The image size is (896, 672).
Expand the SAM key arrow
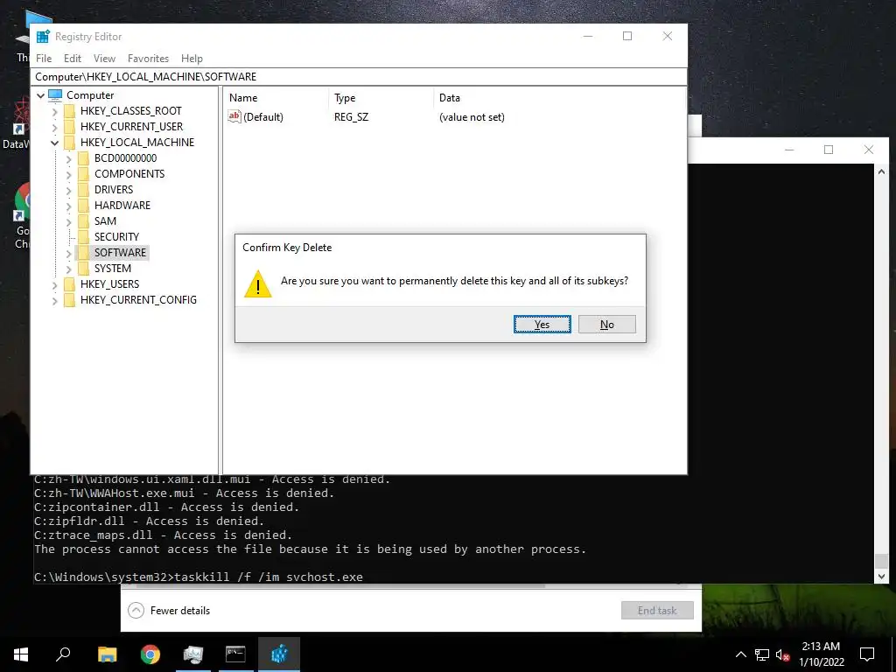[x=68, y=221]
